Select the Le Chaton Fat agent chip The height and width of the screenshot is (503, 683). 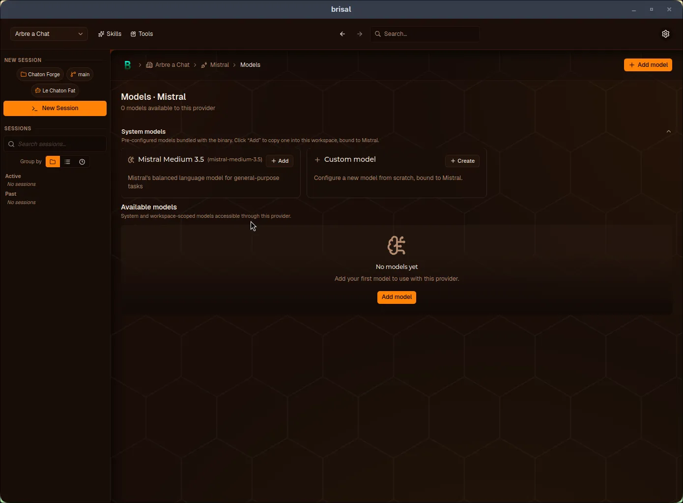tap(55, 90)
